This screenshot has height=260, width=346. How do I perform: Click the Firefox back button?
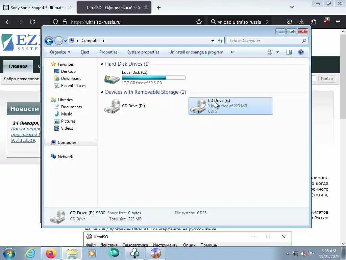(x=8, y=22)
